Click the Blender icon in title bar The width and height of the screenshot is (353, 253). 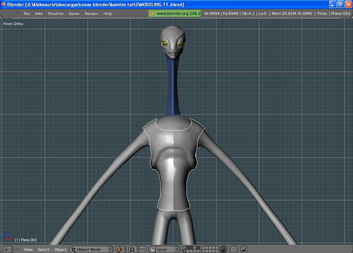click(3, 4)
